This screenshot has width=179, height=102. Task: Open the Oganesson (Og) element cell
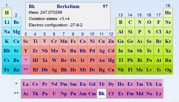click(x=168, y=70)
